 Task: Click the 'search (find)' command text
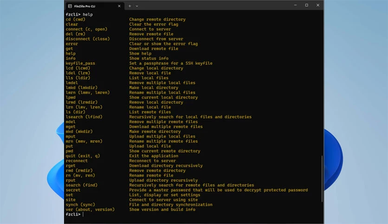(82, 185)
